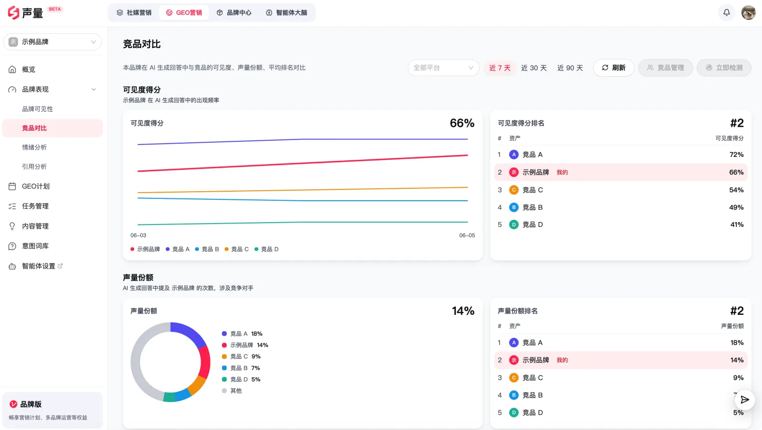The width and height of the screenshot is (762, 430).
Task: Toggle 竞品 A series in line chart legend
Action: [177, 249]
